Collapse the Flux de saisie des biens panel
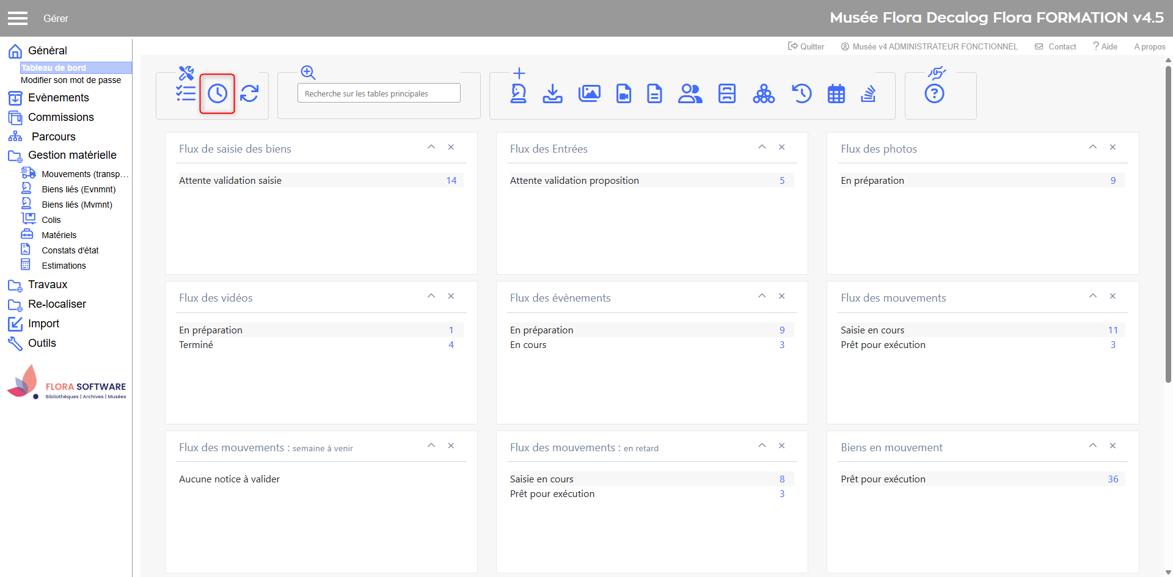This screenshot has height=577, width=1173. pos(431,147)
